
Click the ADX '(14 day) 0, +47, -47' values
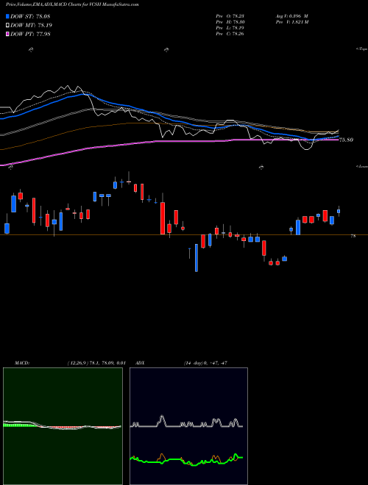(205, 363)
